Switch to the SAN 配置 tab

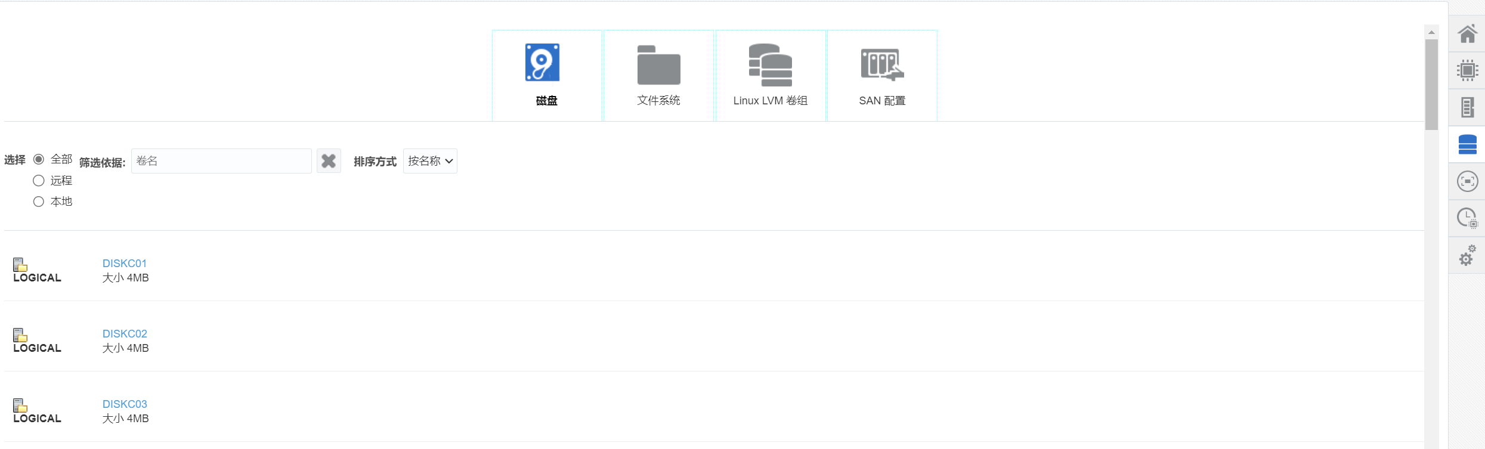point(882,76)
